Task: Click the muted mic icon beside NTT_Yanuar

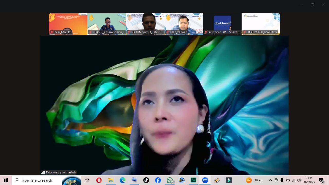Action: [x=168, y=32]
